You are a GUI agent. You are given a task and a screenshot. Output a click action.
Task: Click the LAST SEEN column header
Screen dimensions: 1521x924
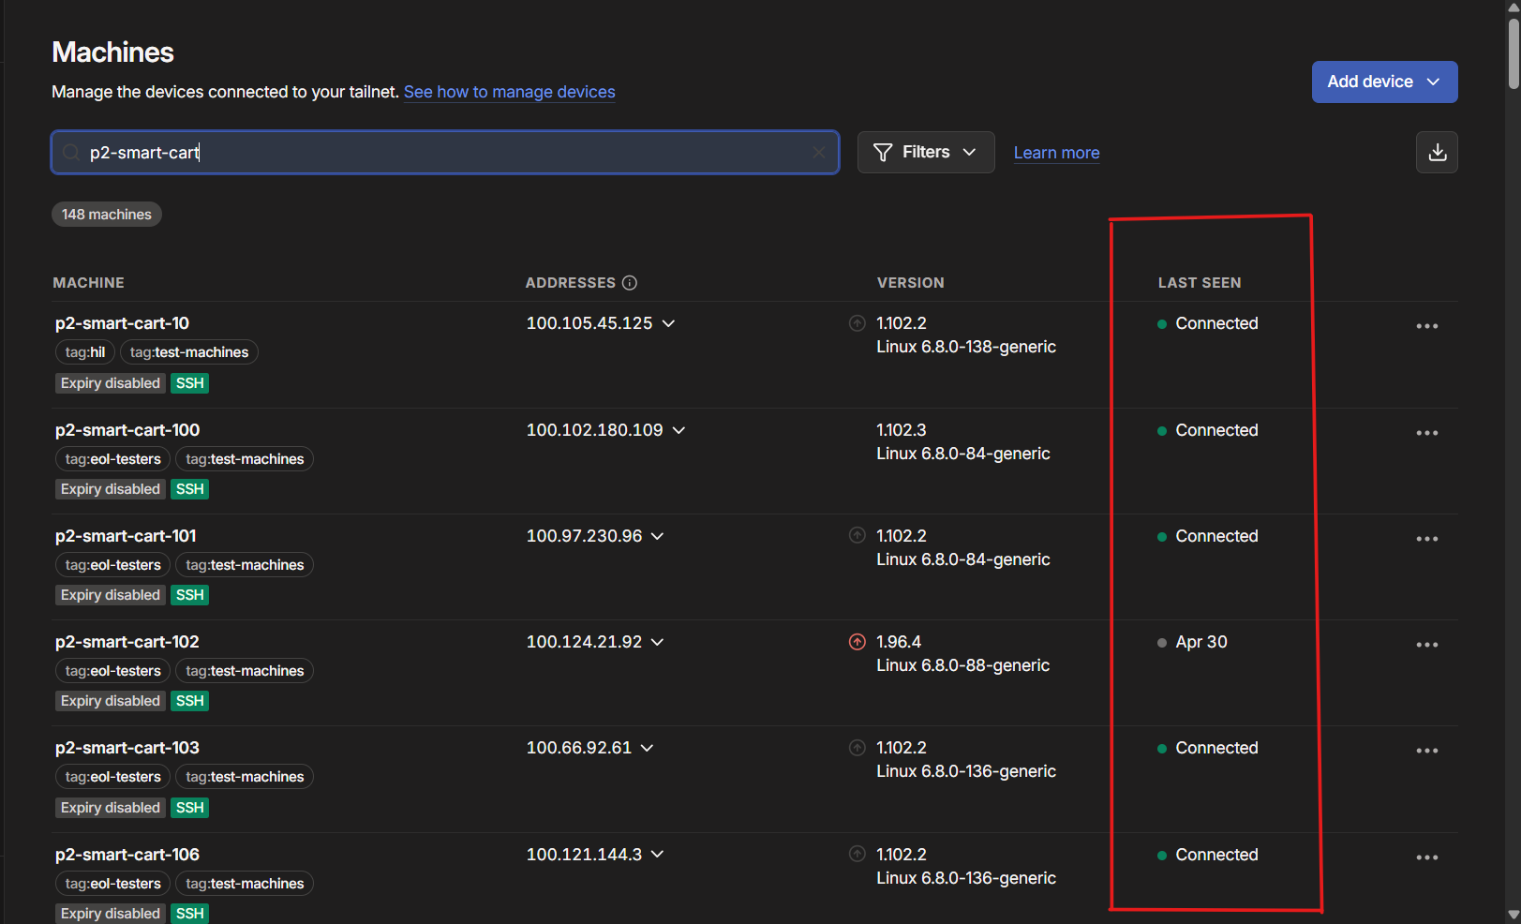[x=1200, y=283]
